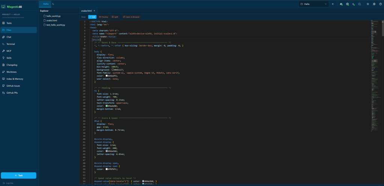
Task: Close the snake.html tab
Action: (94, 11)
